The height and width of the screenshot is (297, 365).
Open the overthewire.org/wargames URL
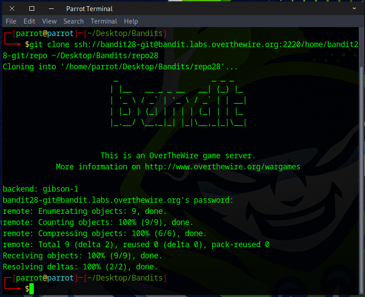tap(222, 167)
